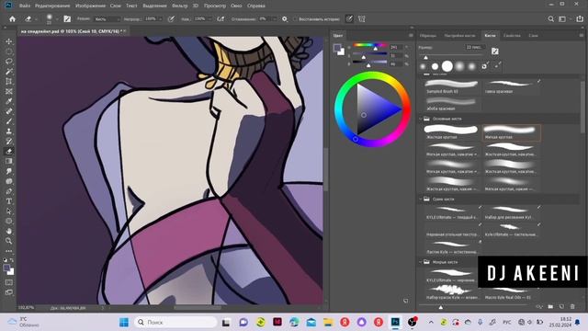Select the Zoom tool
588x331 pixels.
click(x=9, y=241)
